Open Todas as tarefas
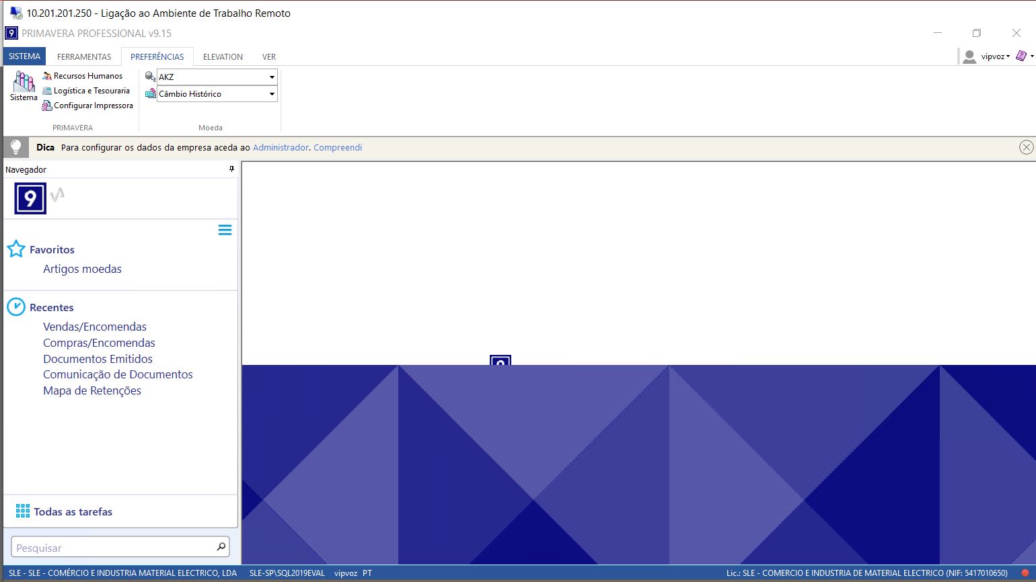The height and width of the screenshot is (582, 1036). 73,512
